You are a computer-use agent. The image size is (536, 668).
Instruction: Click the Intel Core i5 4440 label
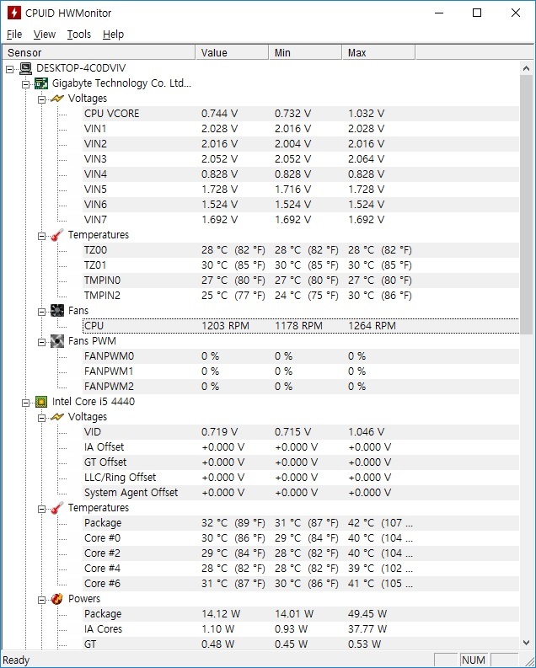94,402
